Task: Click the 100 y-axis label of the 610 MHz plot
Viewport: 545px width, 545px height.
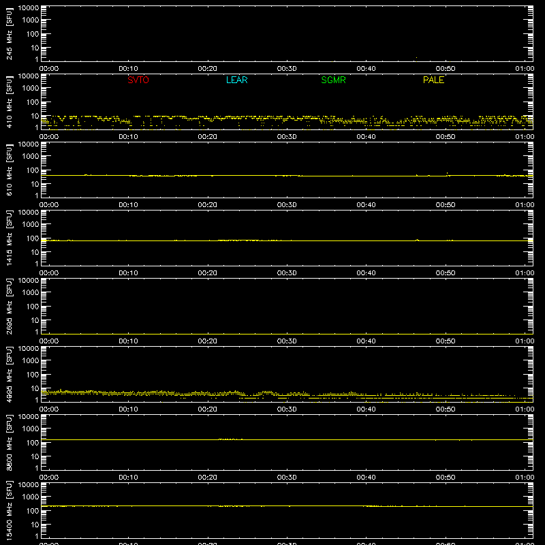Action: 33,170
